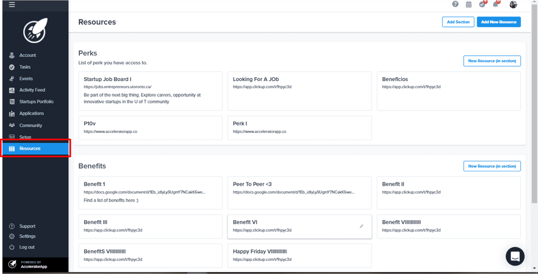This screenshot has width=538, height=274.
Task: Open the Startup Job Board I card
Action: click(150, 91)
